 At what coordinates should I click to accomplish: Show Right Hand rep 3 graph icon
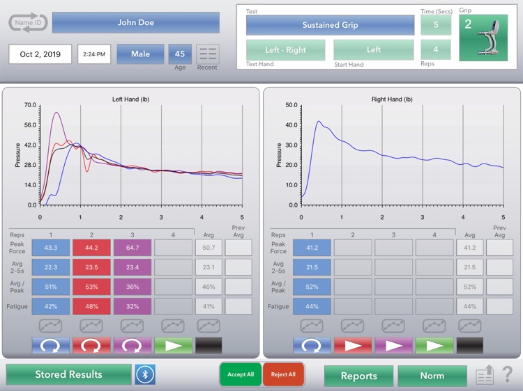393,326
